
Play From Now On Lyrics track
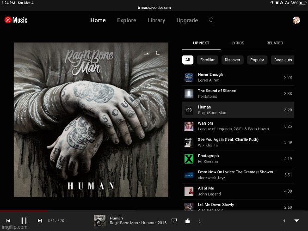tap(238, 175)
